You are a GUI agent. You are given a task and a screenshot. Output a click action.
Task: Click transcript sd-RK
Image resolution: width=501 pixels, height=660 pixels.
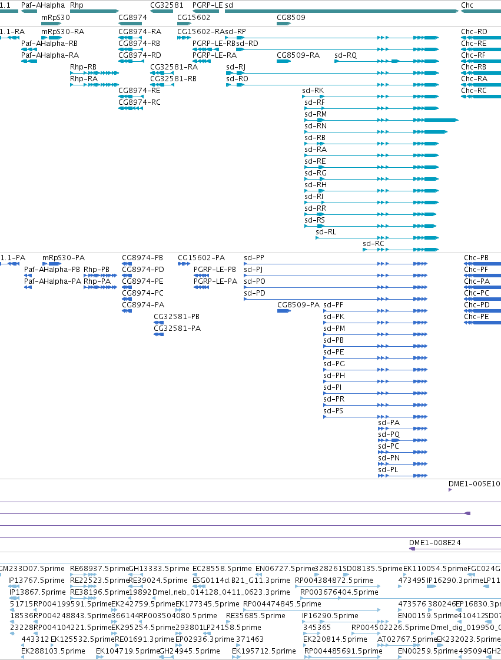click(313, 91)
